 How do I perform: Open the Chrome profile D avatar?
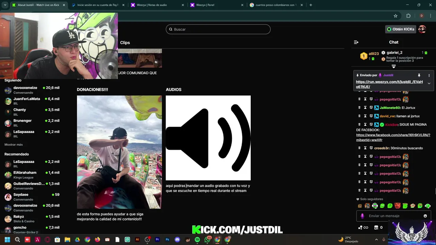[x=421, y=16]
